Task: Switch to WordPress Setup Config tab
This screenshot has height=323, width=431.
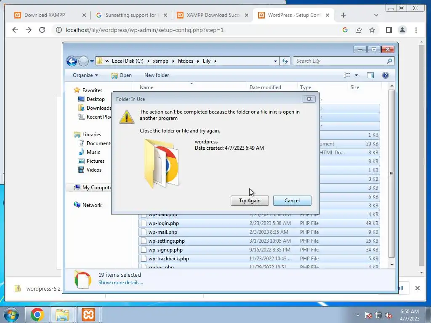Action: point(293,15)
